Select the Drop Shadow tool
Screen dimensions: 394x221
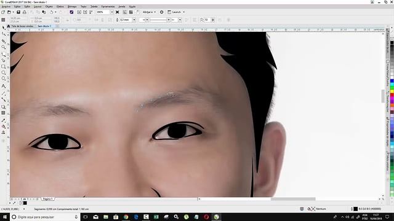pos(4,107)
